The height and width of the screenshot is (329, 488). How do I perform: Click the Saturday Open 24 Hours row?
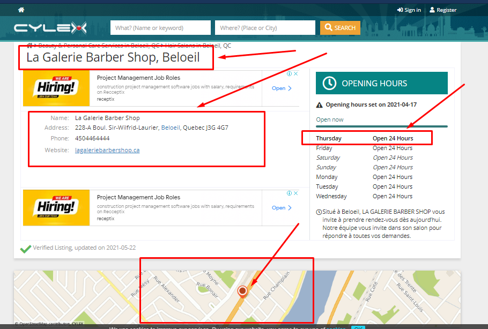tap(365, 158)
